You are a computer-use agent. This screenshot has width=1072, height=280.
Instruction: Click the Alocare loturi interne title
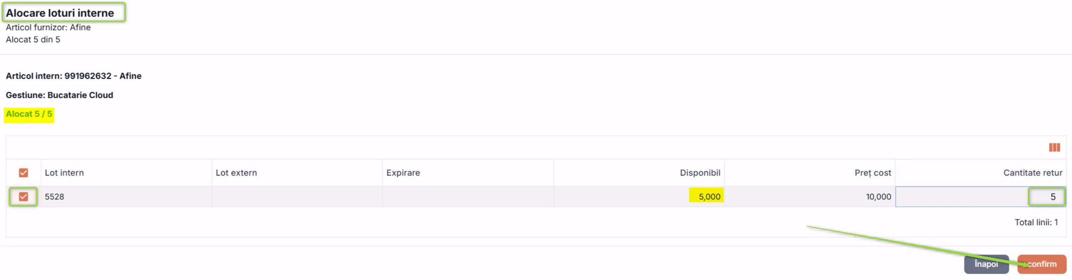coord(60,13)
